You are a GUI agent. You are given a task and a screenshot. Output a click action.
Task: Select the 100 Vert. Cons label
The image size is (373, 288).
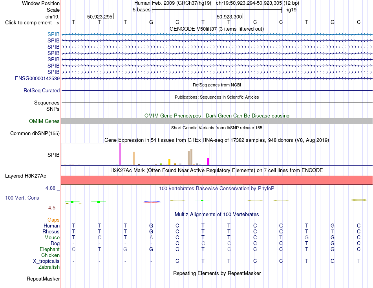click(22, 198)
